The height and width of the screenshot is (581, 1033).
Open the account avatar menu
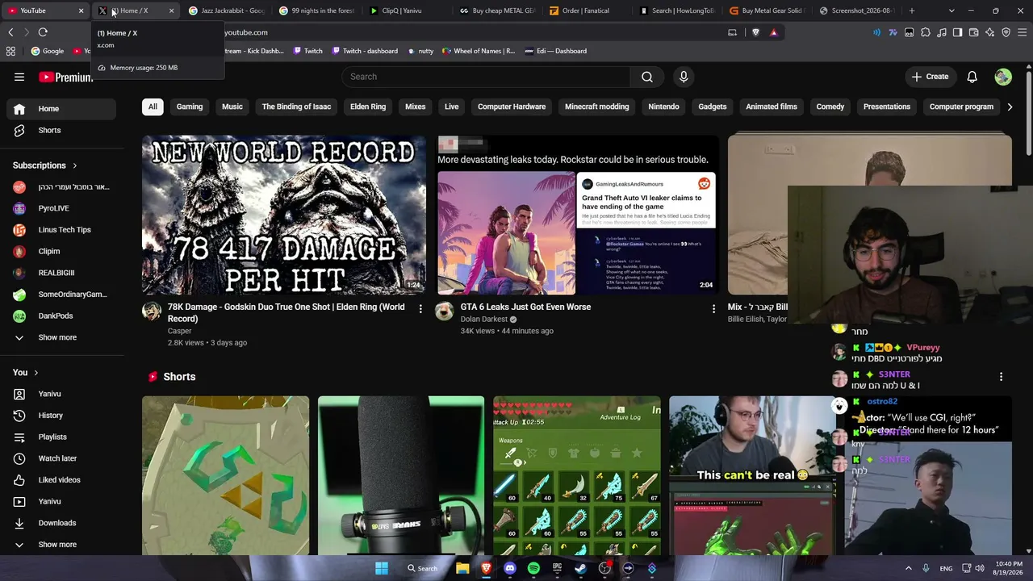coord(1003,77)
